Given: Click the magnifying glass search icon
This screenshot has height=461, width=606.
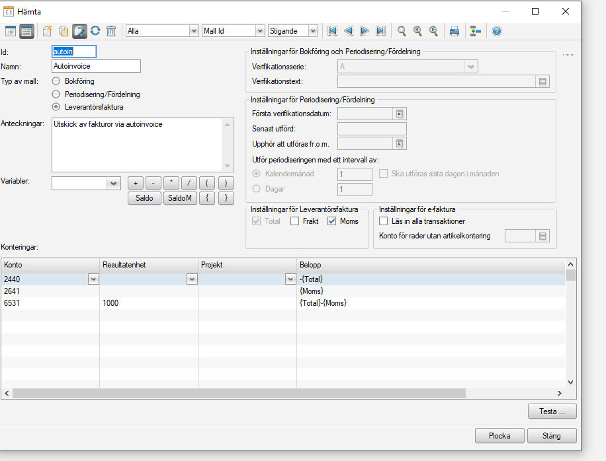Looking at the screenshot, I should pyautogui.click(x=402, y=31).
